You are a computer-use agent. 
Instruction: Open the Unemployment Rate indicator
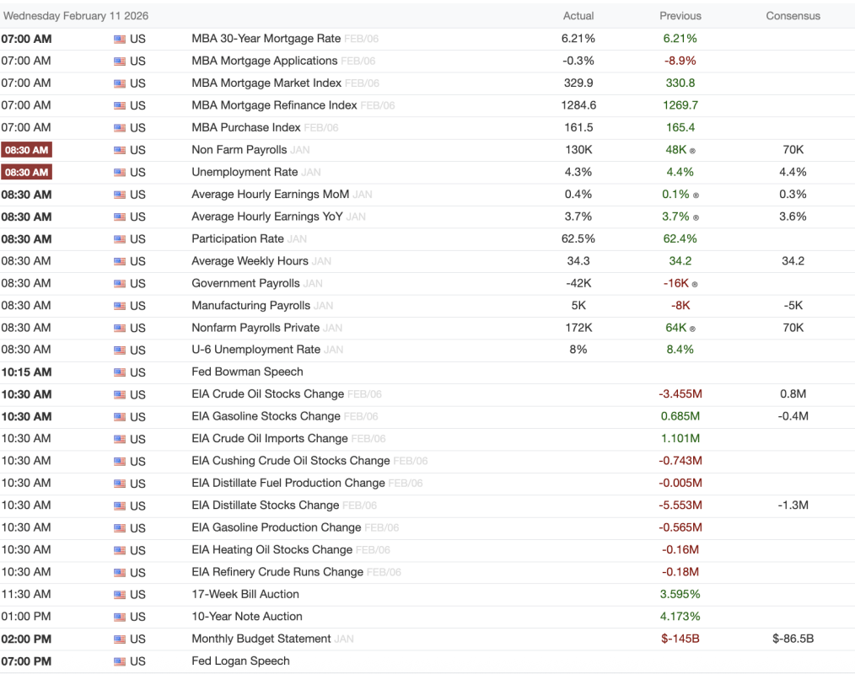pyautogui.click(x=245, y=172)
